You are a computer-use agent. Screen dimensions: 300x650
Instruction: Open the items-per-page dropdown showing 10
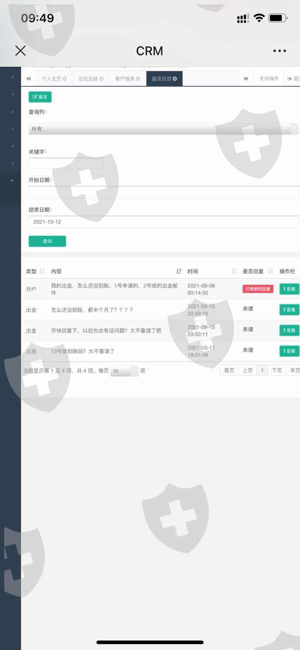[124, 371]
